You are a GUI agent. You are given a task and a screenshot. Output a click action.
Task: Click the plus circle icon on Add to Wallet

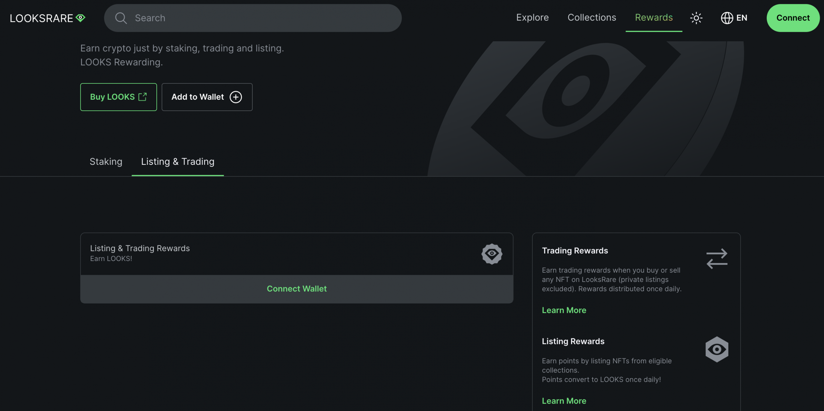pos(236,97)
